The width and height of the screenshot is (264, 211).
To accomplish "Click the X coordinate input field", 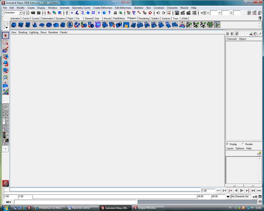I will coord(214,13).
